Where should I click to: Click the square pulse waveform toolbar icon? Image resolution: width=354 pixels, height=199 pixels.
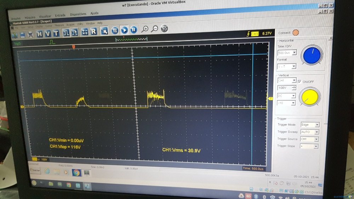coord(66,33)
